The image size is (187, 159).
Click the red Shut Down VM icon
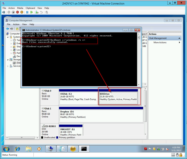(x=18, y=12)
